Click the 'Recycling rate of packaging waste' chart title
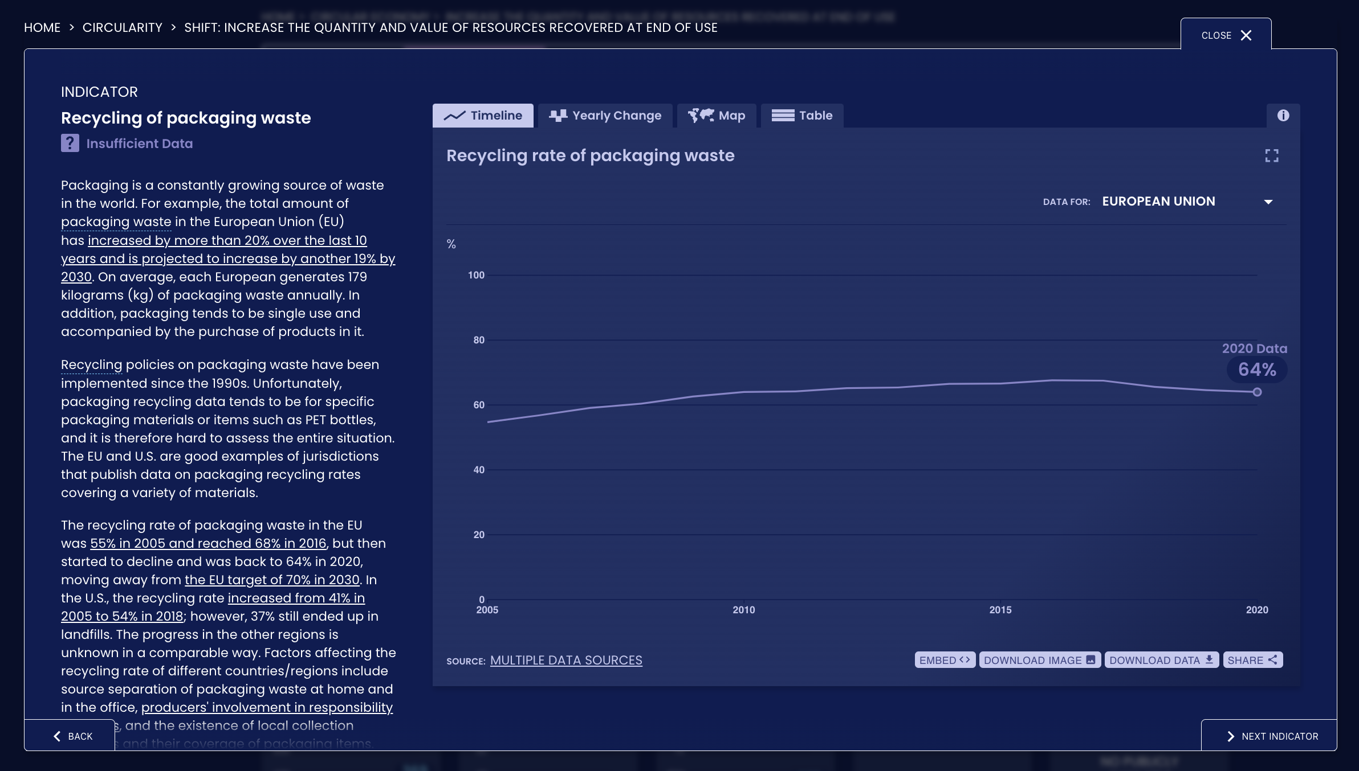Screen dimensions: 1359x771 coord(591,155)
